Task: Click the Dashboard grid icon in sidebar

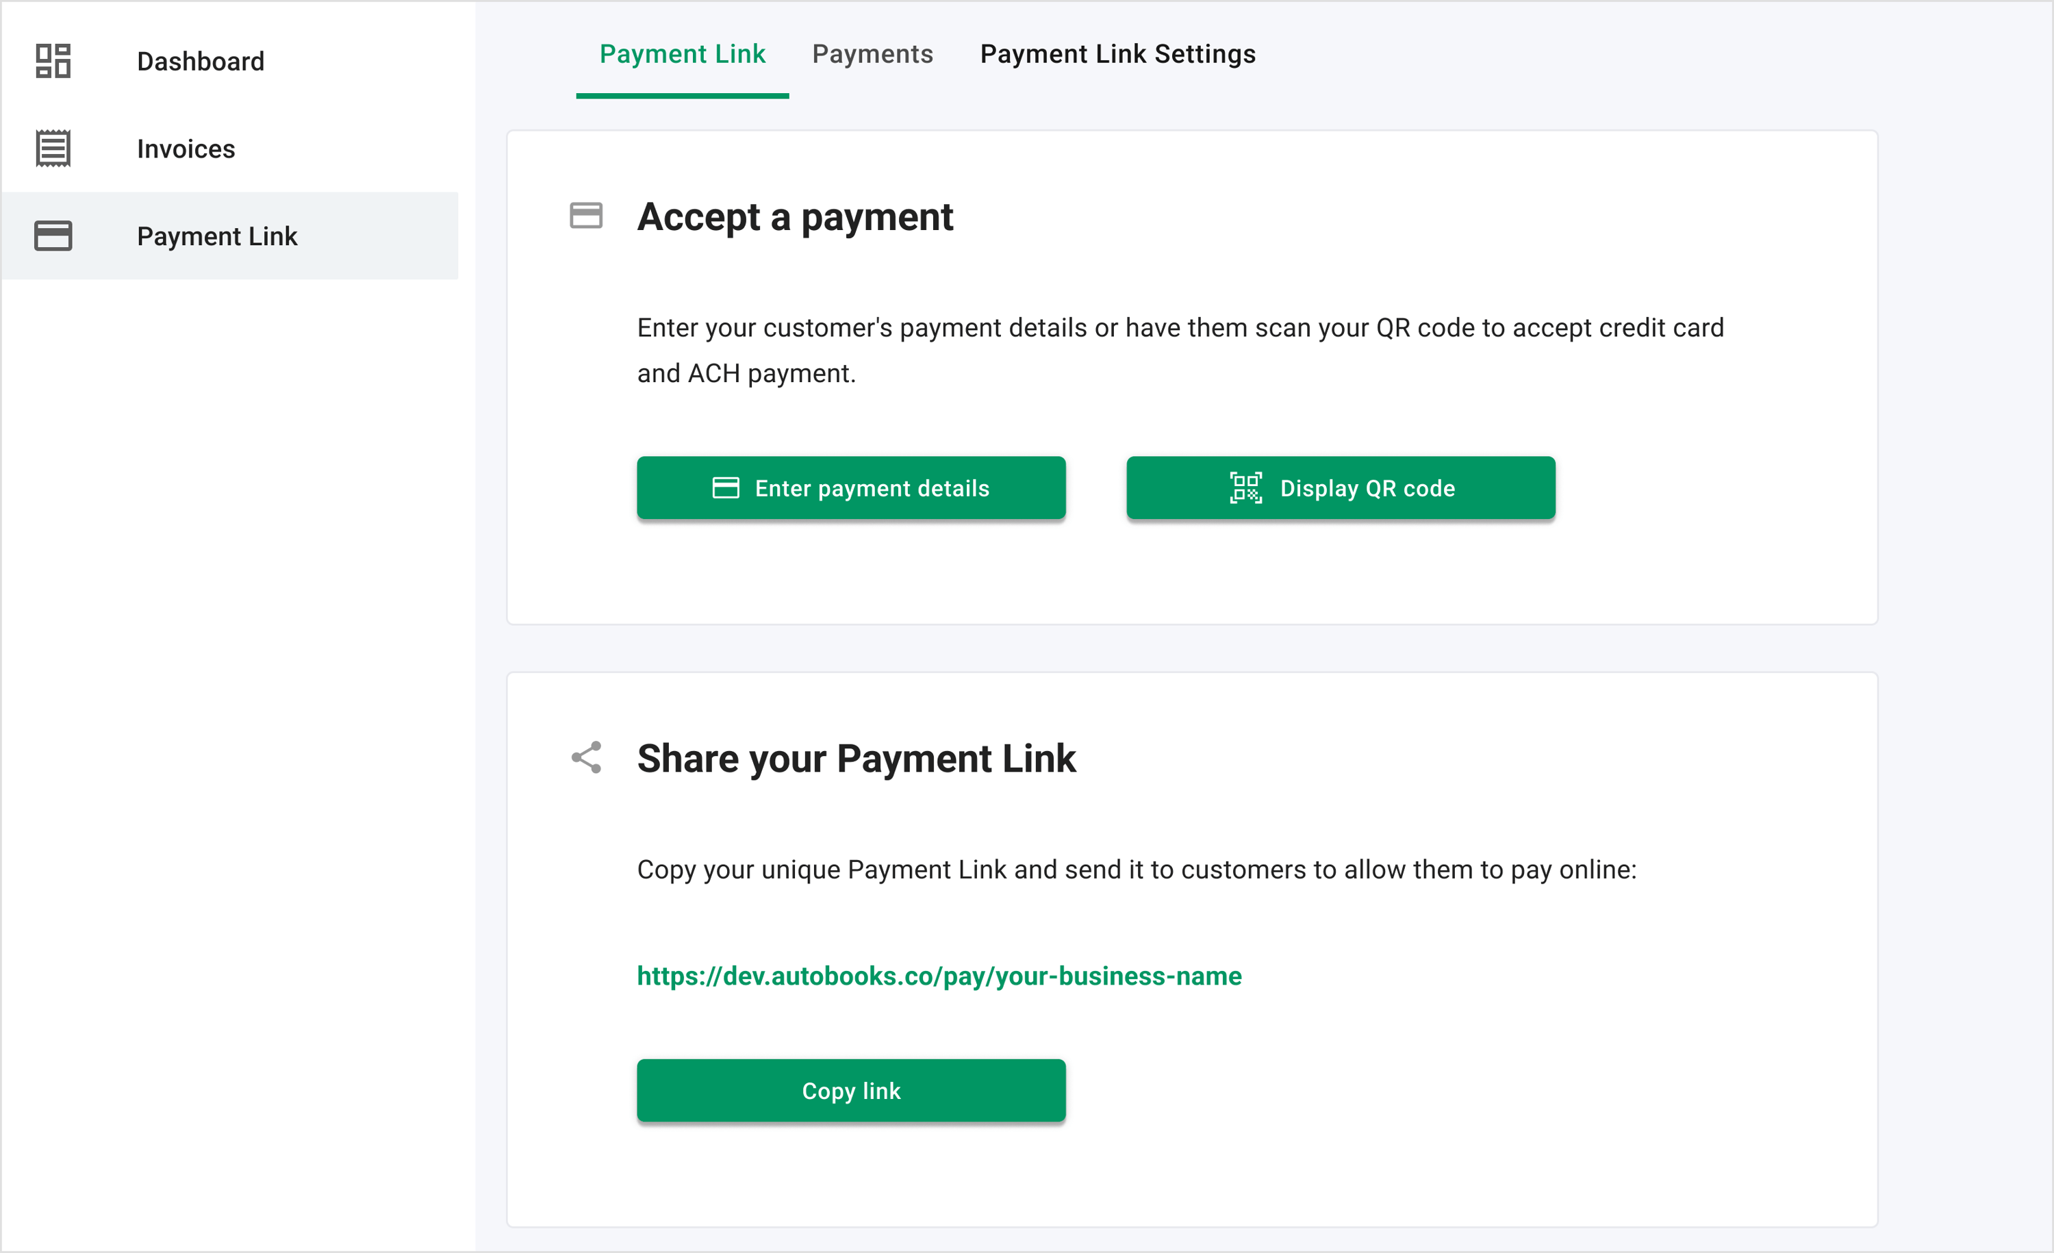Action: tap(53, 61)
